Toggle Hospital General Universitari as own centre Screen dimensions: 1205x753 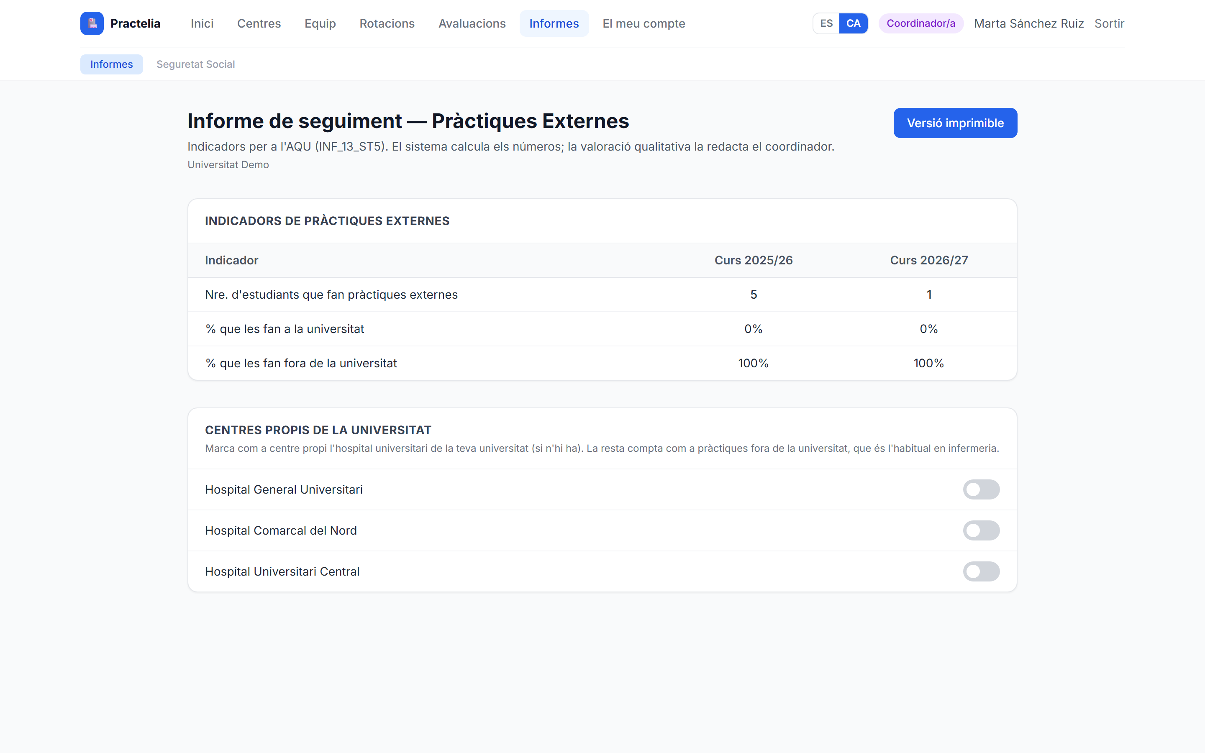point(981,489)
